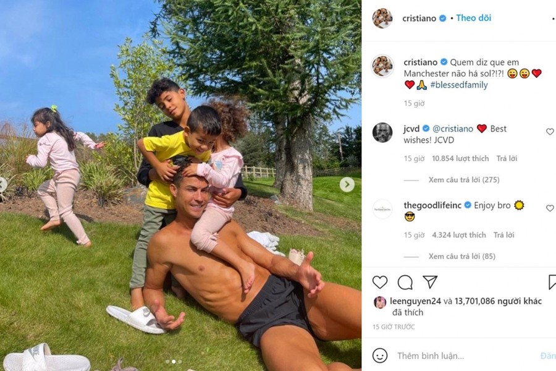Open the emoji picker smiley icon
The image size is (556, 371).
[380, 356]
